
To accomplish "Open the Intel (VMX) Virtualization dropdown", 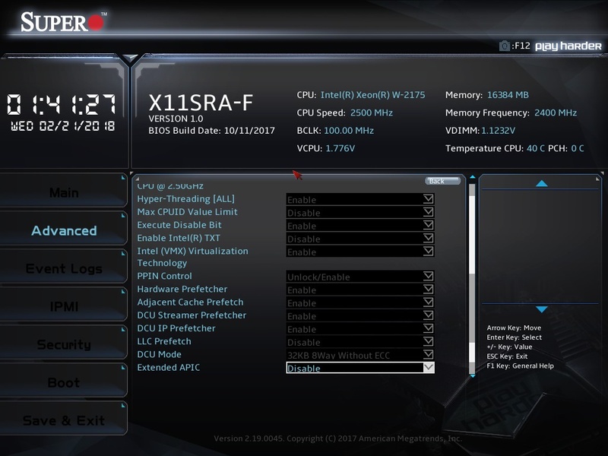I will 360,252.
